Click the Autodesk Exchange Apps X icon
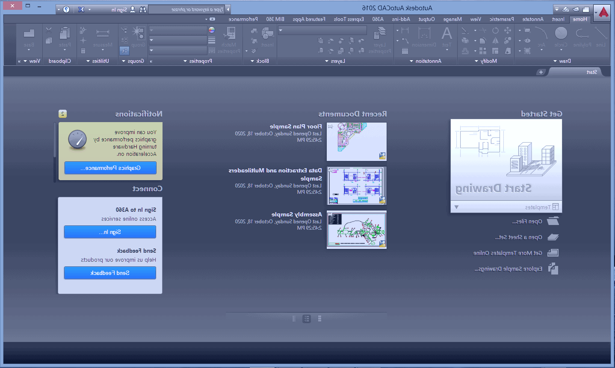Screen dimensions: 615x368 coord(81,9)
